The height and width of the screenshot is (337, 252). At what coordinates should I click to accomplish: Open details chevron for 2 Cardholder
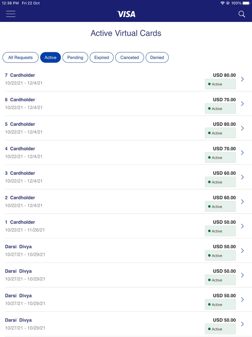tap(242, 202)
